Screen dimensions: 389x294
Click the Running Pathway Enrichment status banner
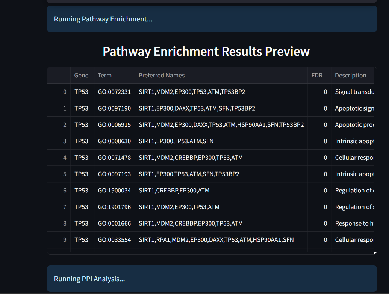pyautogui.click(x=212, y=19)
